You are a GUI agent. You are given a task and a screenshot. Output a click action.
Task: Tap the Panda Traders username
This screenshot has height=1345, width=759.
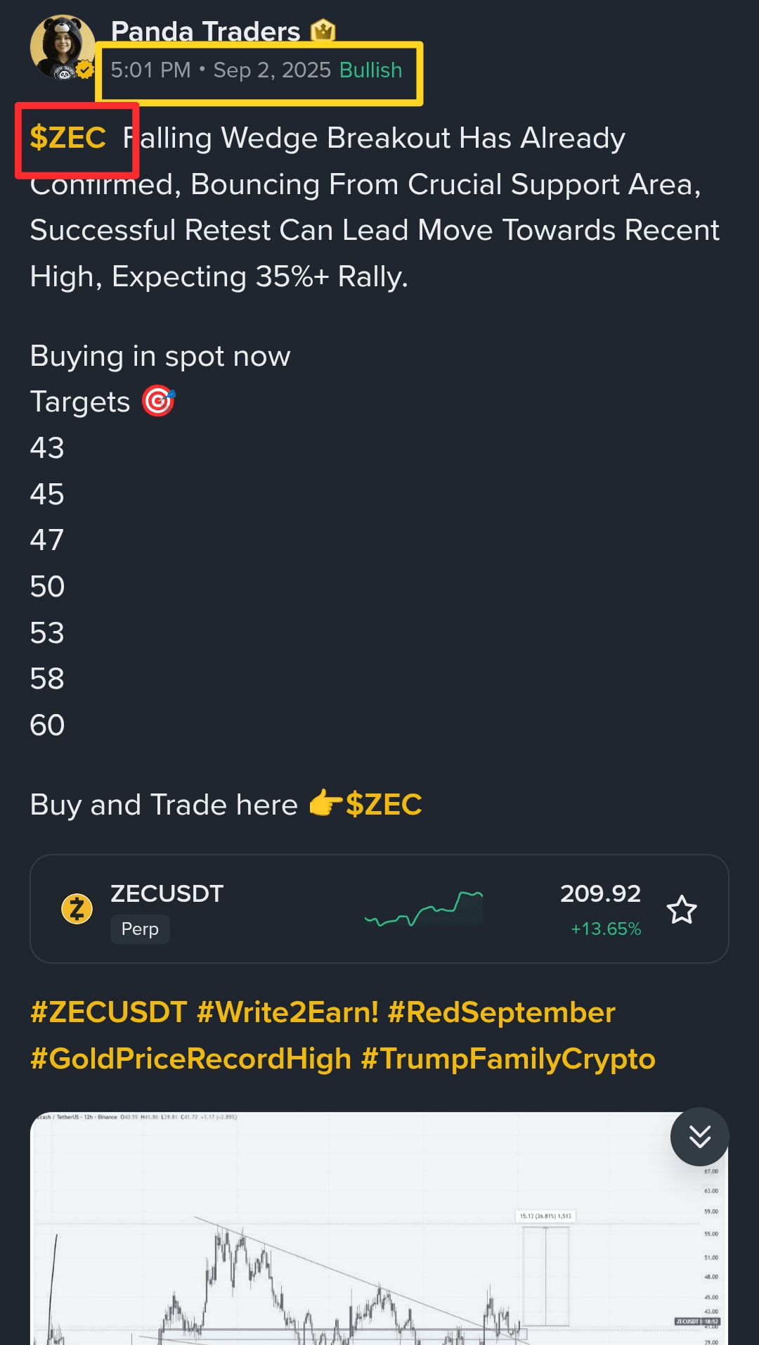pyautogui.click(x=205, y=31)
